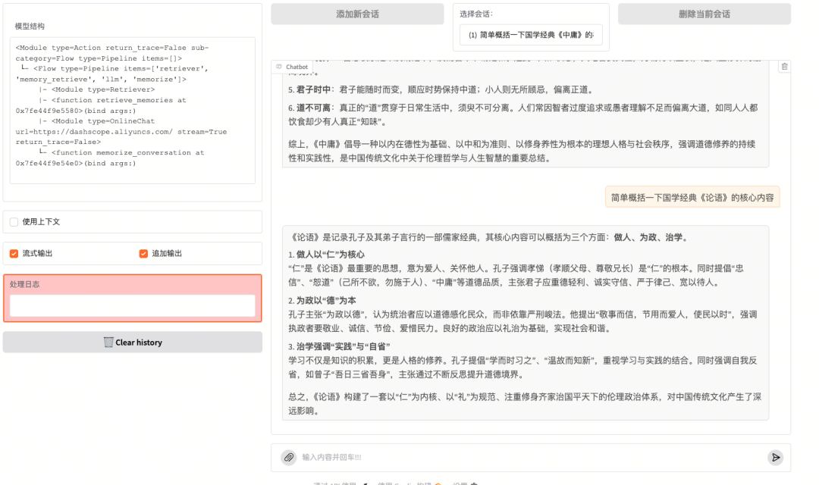The image size is (819, 485).
Task: Click the 添加新会话 button
Action: pos(356,13)
